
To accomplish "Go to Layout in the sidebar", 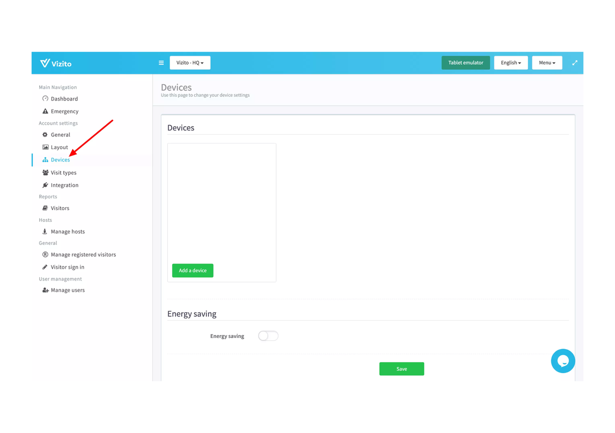I will pyautogui.click(x=59, y=147).
